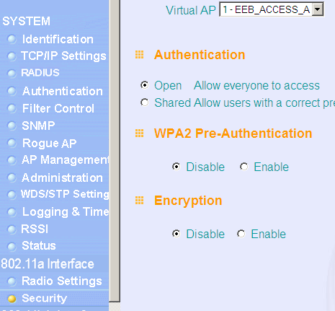Screen dimensions: 335x311
Task: Select Enable radio under Encryption
Action: (241, 234)
